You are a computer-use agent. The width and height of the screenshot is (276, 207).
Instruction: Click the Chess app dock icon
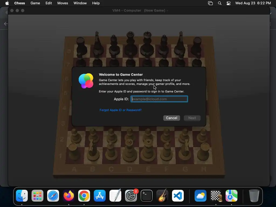pyautogui.click(x=216, y=196)
